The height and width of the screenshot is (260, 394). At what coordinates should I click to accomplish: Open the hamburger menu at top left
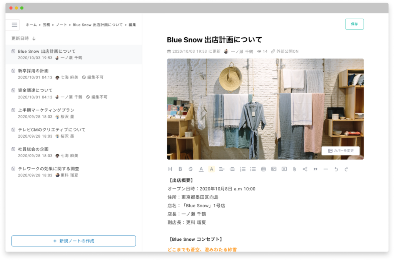(14, 25)
